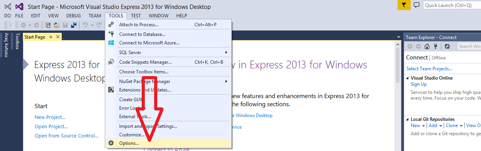481x151 pixels.
Task: Click the Attach to Process gear icon
Action: (111, 25)
